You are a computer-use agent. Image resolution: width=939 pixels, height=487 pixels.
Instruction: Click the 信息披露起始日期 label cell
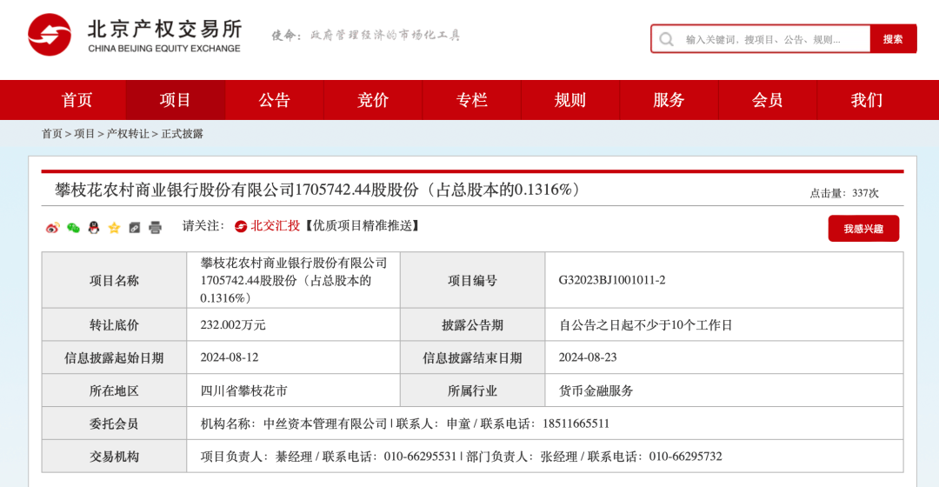(115, 357)
